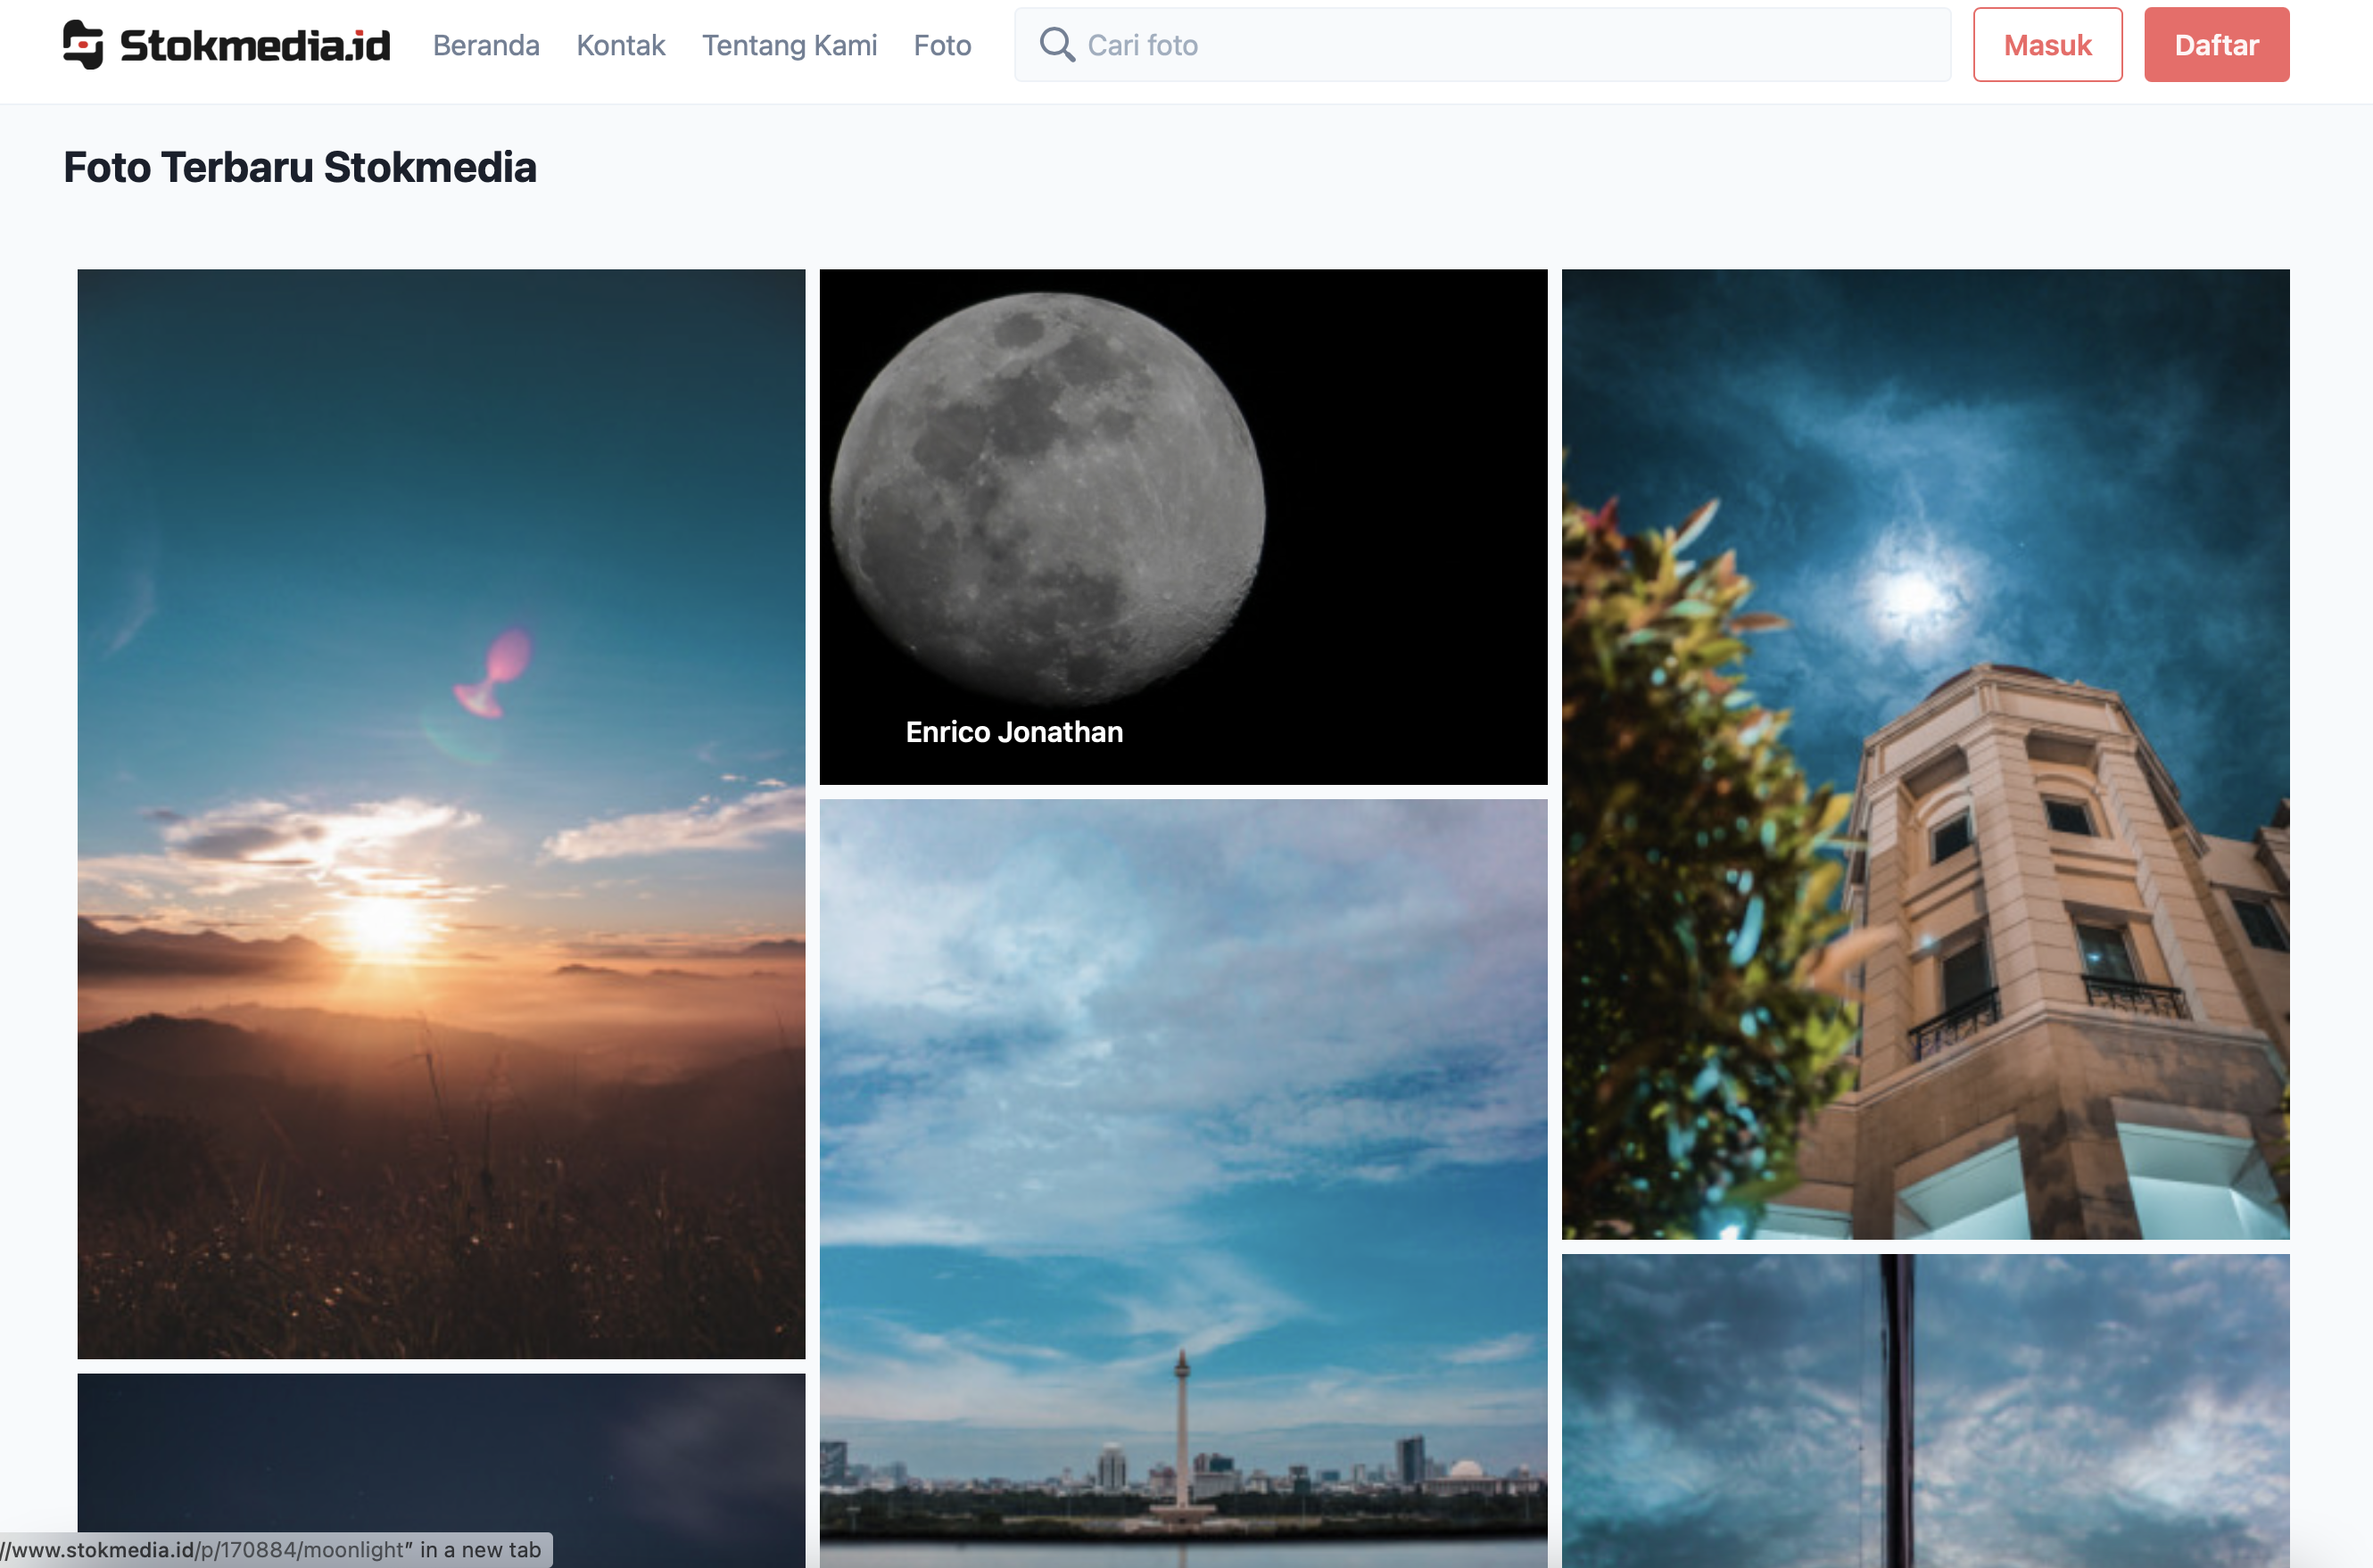Viewport: 2373px width, 1568px height.
Task: Click the magnifying glass search icon
Action: click(1056, 45)
